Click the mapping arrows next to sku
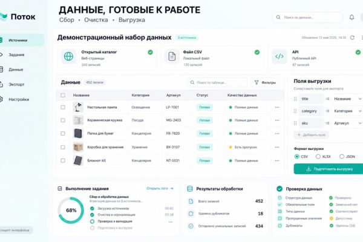363x242 pixels. 327,123
